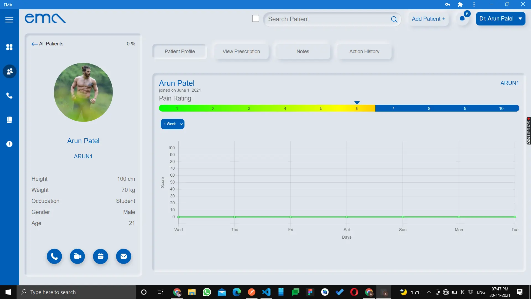Image resolution: width=531 pixels, height=299 pixels.
Task: Open File Explorer from taskbar
Action: click(192, 292)
